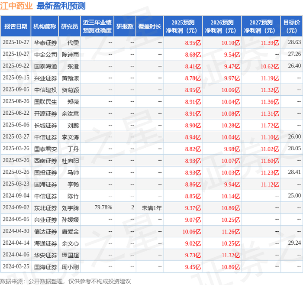
Task: Click the date 2024-05-05
Action: click(16, 219)
